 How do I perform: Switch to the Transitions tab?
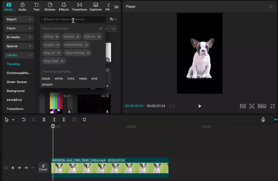(80, 7)
